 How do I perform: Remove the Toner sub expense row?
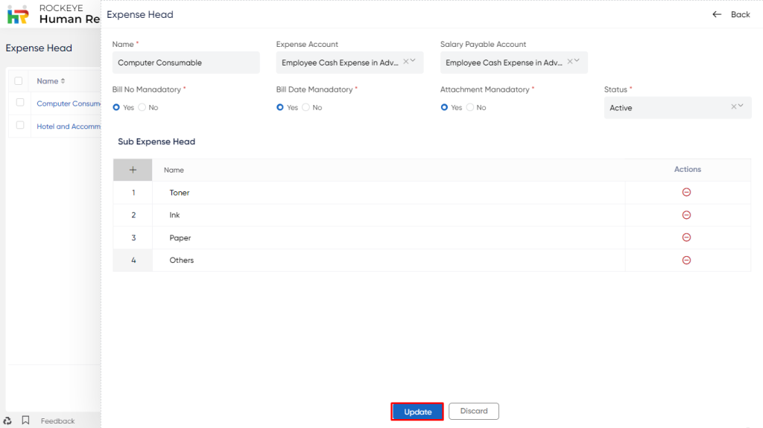coord(686,192)
